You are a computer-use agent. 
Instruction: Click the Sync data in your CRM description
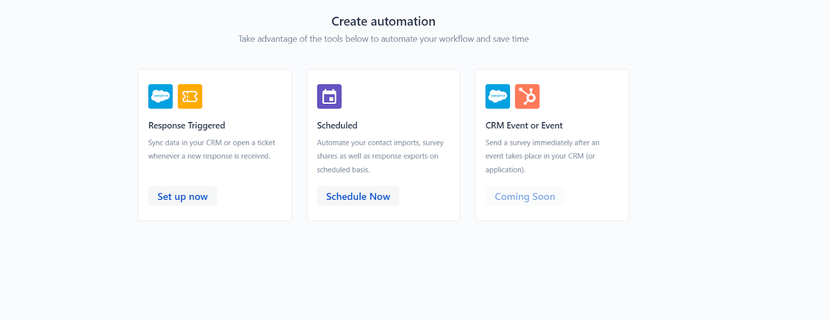211,149
